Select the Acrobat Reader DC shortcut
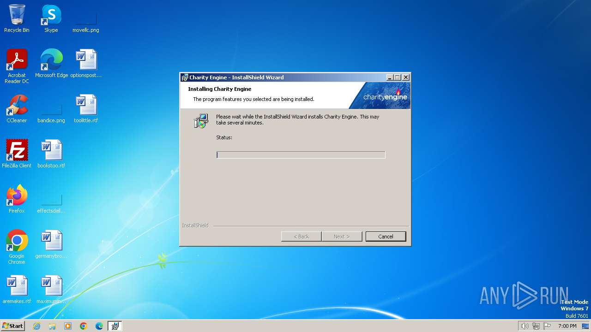 (x=17, y=66)
